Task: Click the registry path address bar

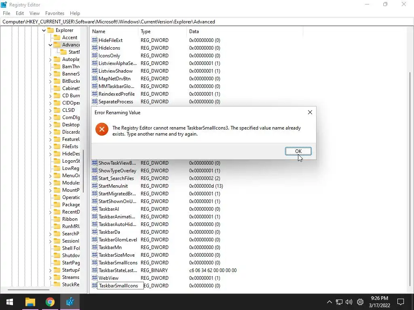Action: (207, 22)
